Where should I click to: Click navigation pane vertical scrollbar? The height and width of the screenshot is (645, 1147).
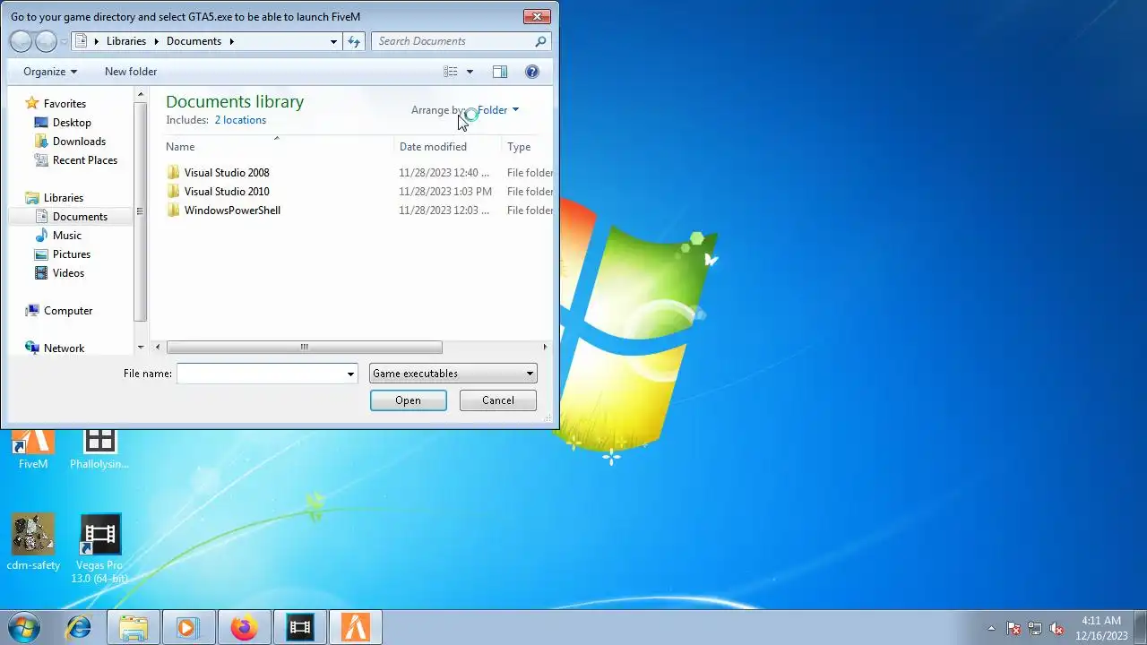click(140, 211)
